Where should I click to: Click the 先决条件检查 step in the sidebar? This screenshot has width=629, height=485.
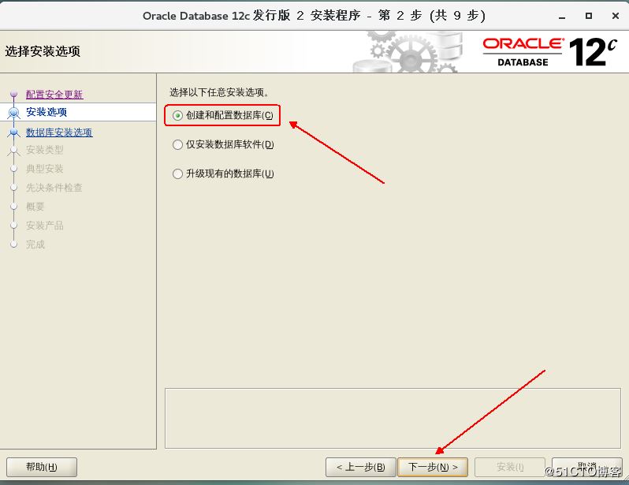54,188
